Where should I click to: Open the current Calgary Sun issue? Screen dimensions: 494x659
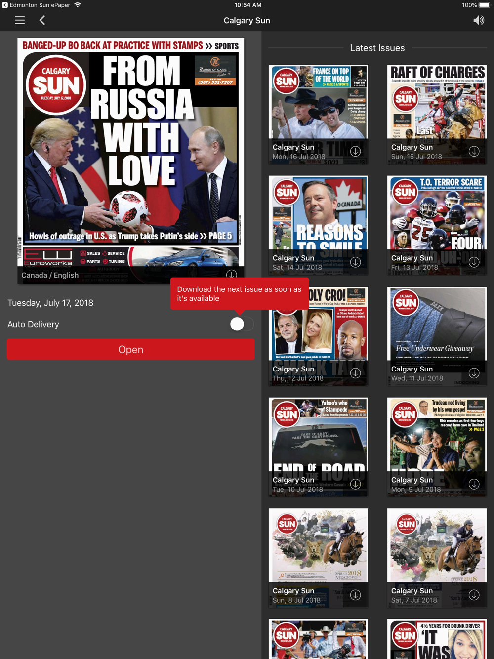[131, 349]
